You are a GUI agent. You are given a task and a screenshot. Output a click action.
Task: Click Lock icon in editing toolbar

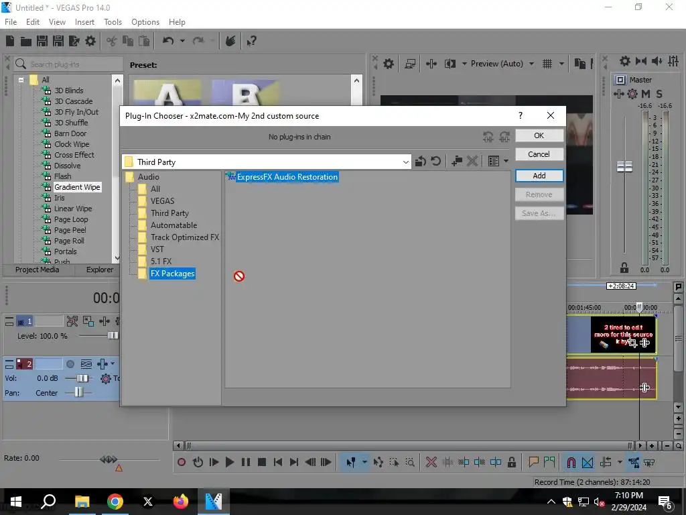(x=511, y=462)
